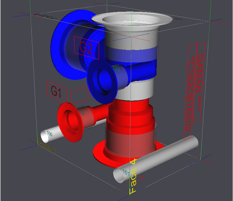The width and height of the screenshot is (233, 201).
Task: Click the 100 hole number label
Action: [50, 134]
